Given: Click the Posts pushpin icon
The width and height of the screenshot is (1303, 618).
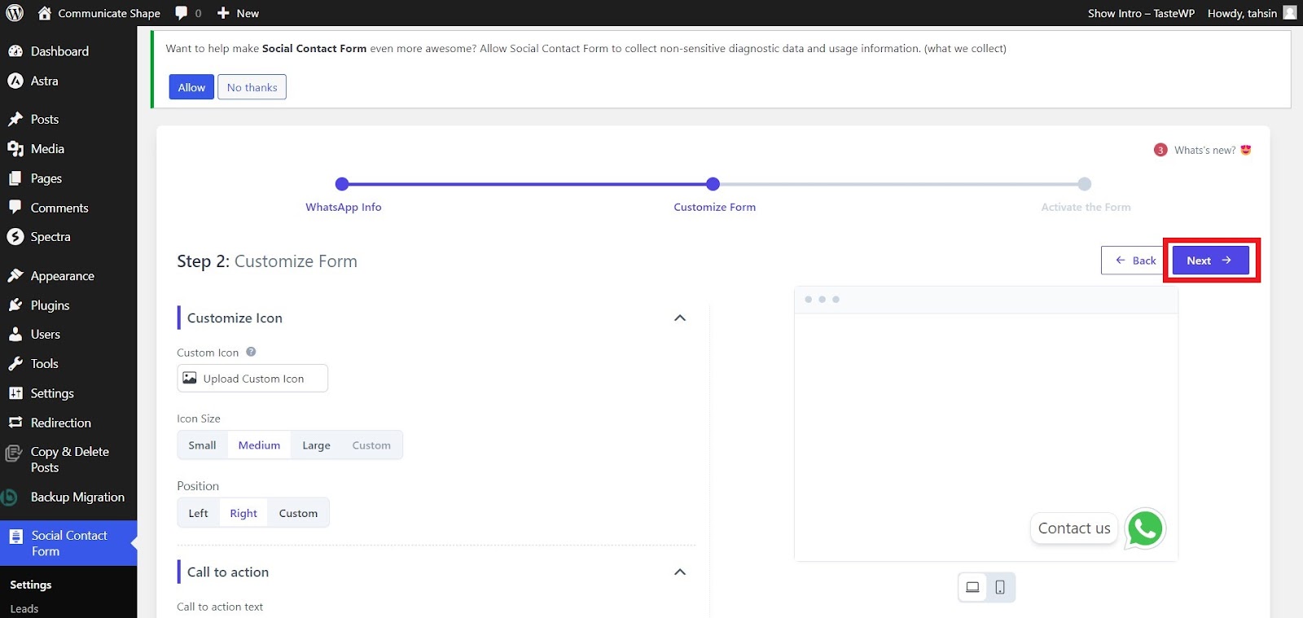Looking at the screenshot, I should tap(15, 119).
